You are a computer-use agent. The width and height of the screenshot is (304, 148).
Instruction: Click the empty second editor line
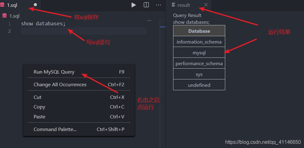[84, 31]
